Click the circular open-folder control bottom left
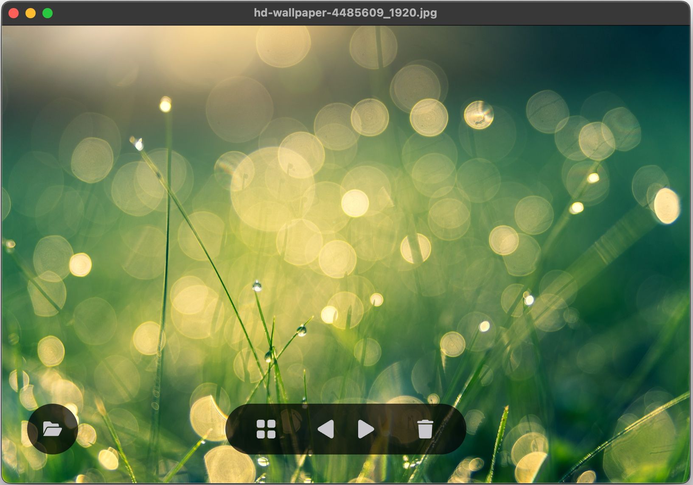Viewport: 693px width, 485px height. click(x=53, y=430)
